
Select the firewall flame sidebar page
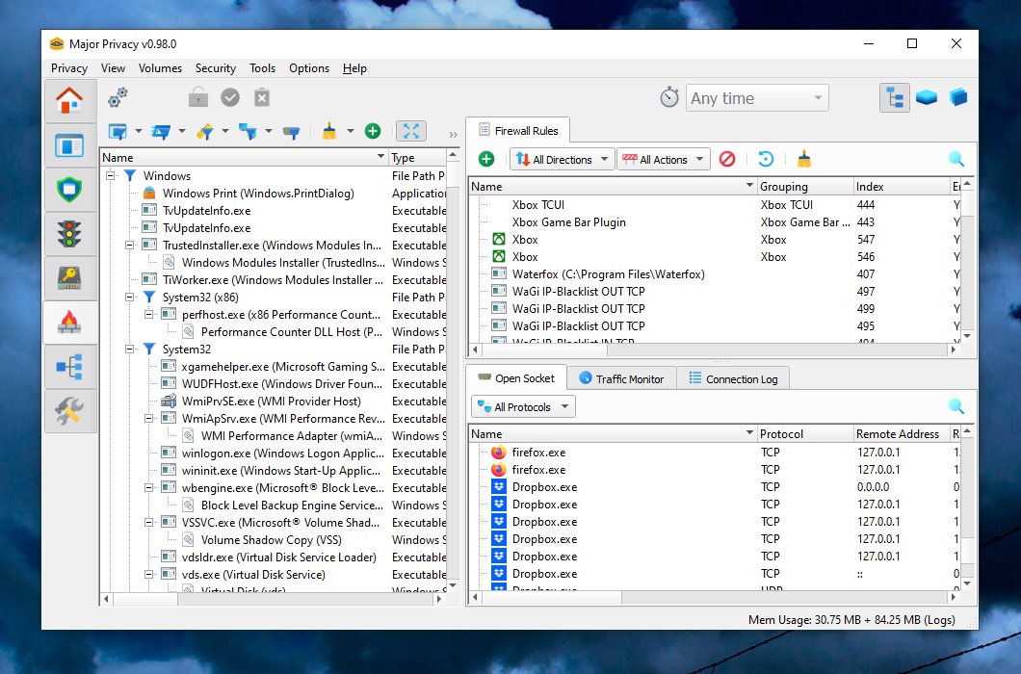69,323
